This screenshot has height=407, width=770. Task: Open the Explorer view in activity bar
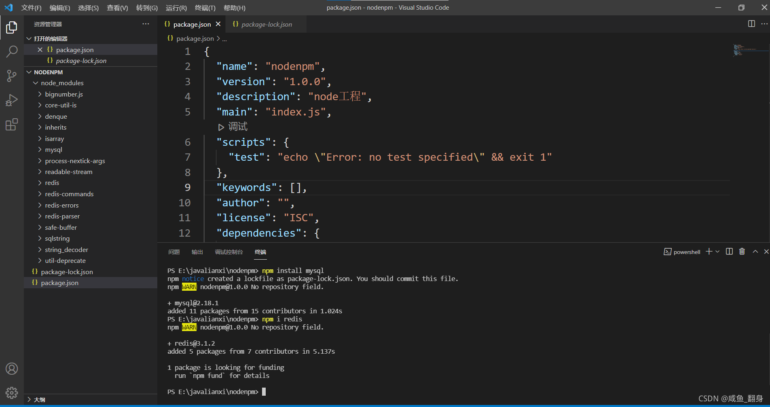(12, 27)
